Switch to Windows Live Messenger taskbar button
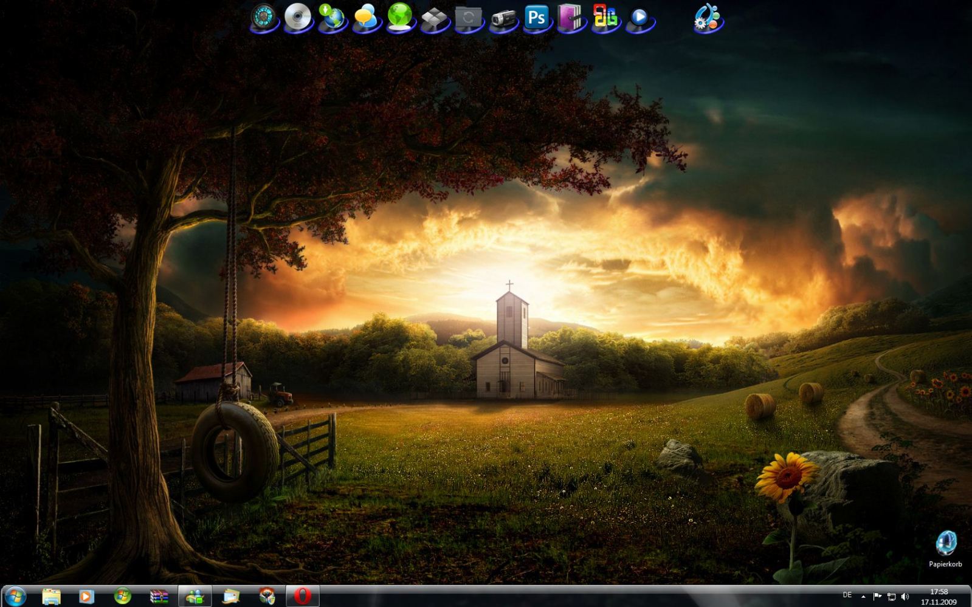Image resolution: width=972 pixels, height=607 pixels. [x=195, y=597]
